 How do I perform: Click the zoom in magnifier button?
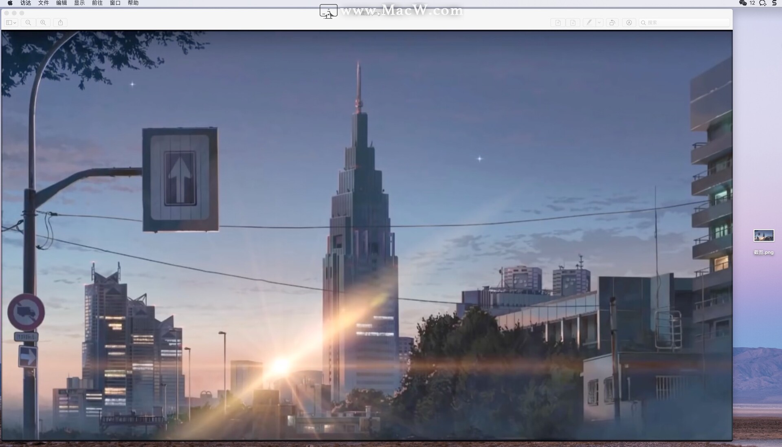pyautogui.click(x=43, y=23)
